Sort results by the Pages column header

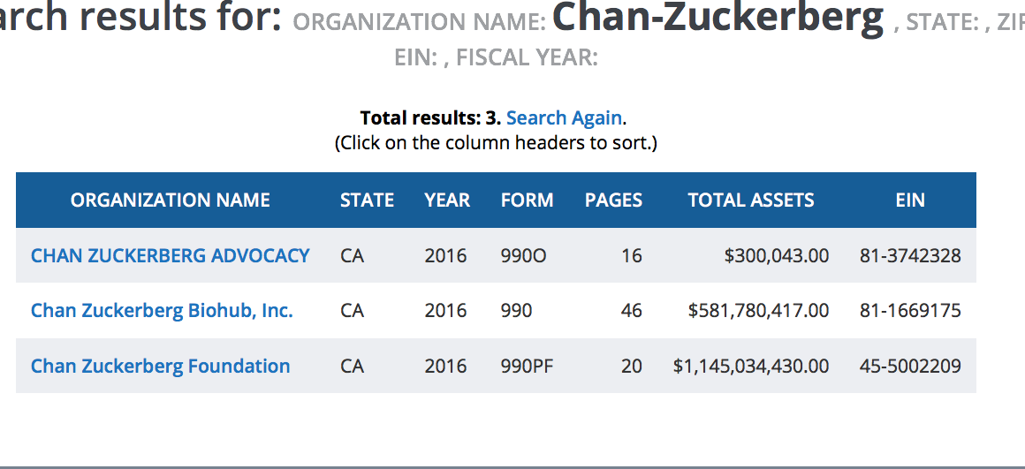[613, 200]
